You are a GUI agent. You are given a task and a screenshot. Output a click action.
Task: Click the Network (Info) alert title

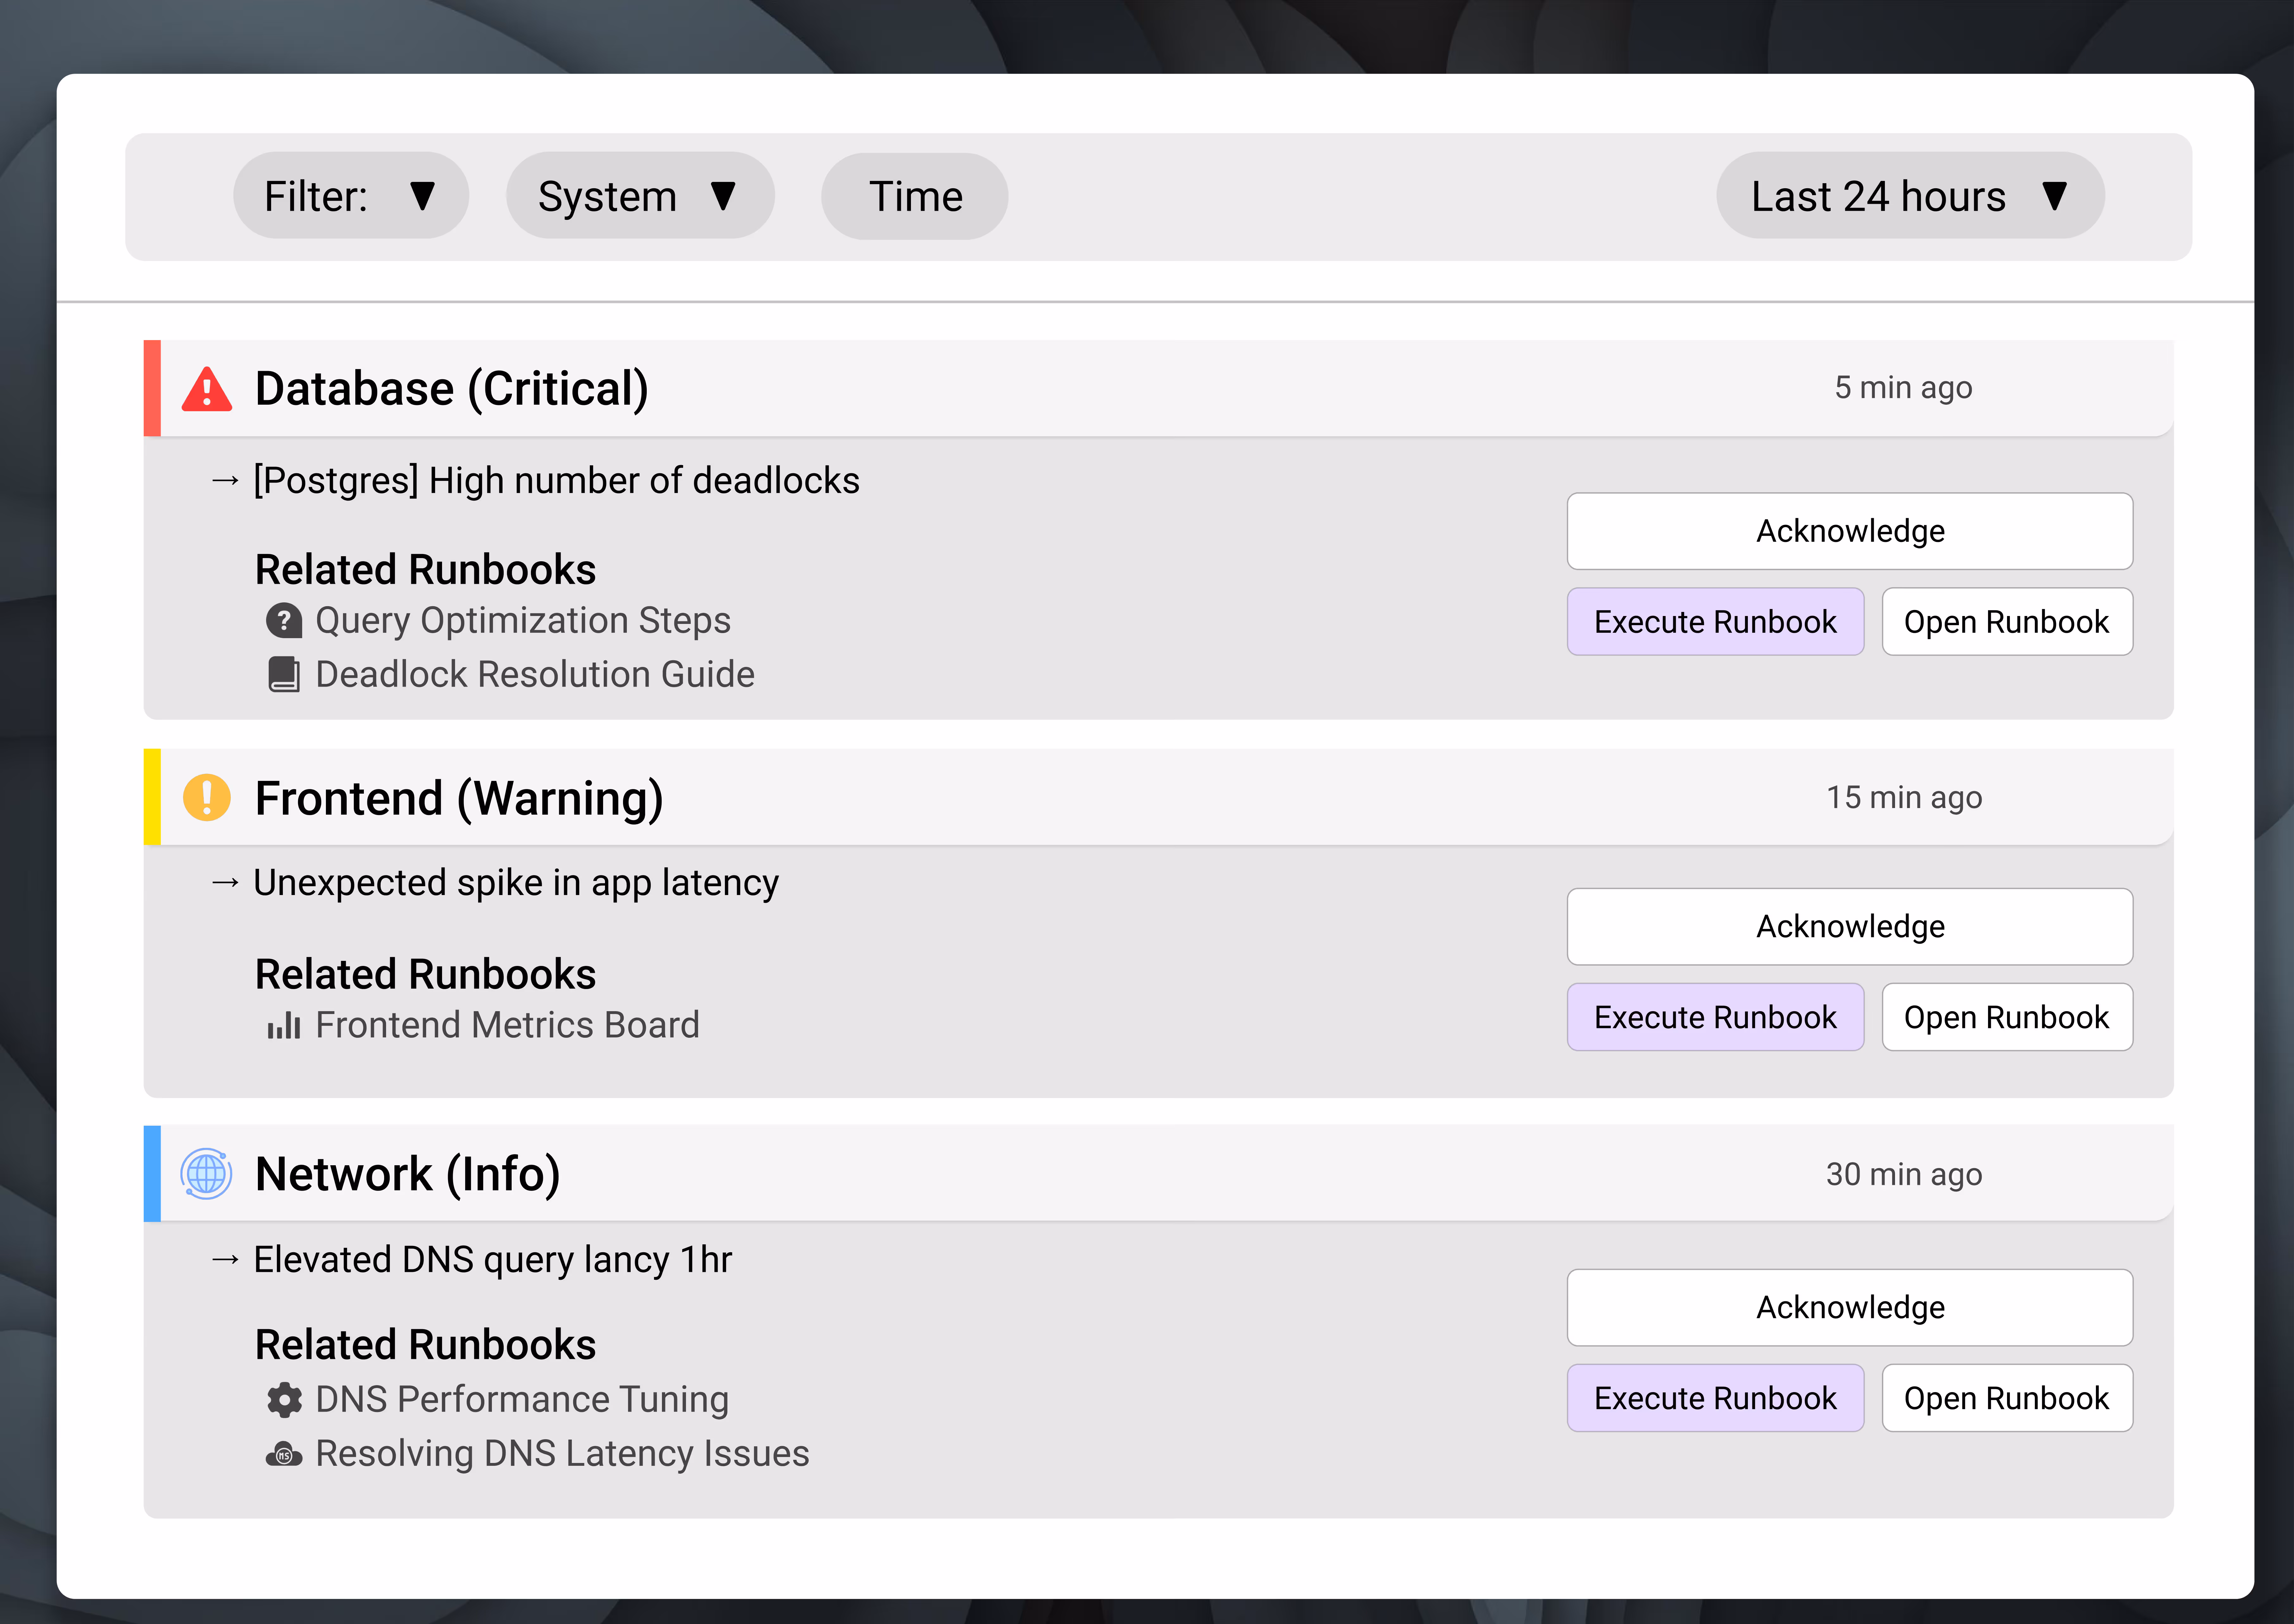click(408, 1174)
